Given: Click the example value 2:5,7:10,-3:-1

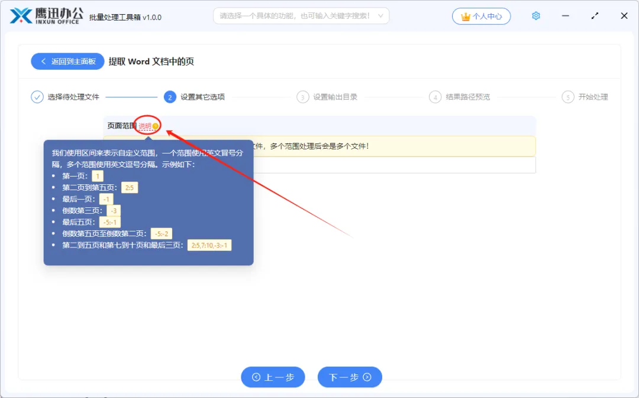Looking at the screenshot, I should tap(209, 245).
